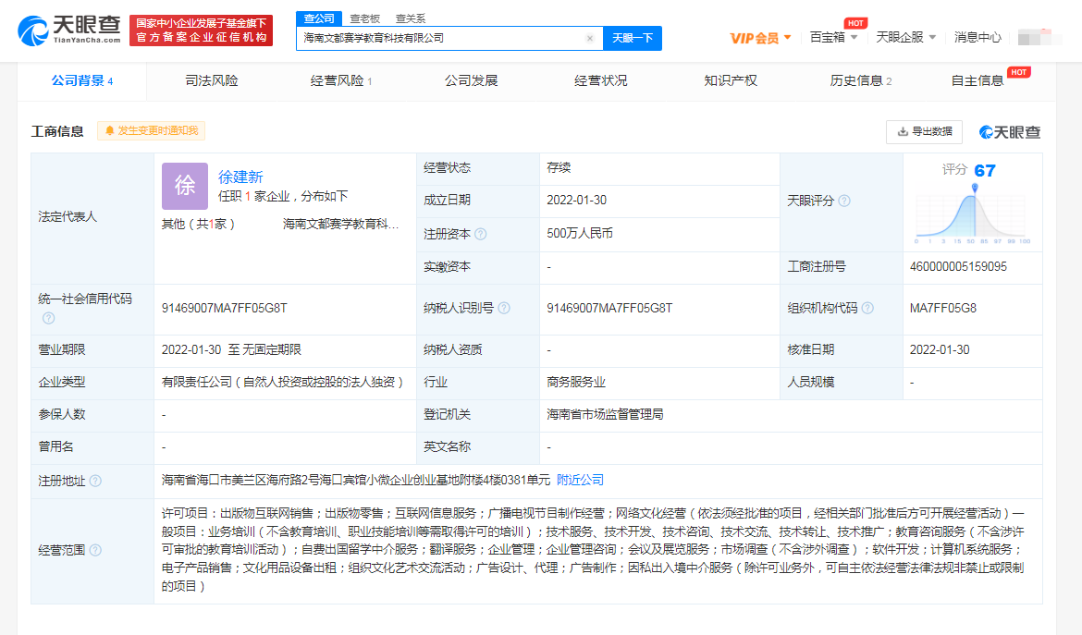The height and width of the screenshot is (635, 1082).
Task: Click help icon next to 经营范围
Action: [x=95, y=551]
